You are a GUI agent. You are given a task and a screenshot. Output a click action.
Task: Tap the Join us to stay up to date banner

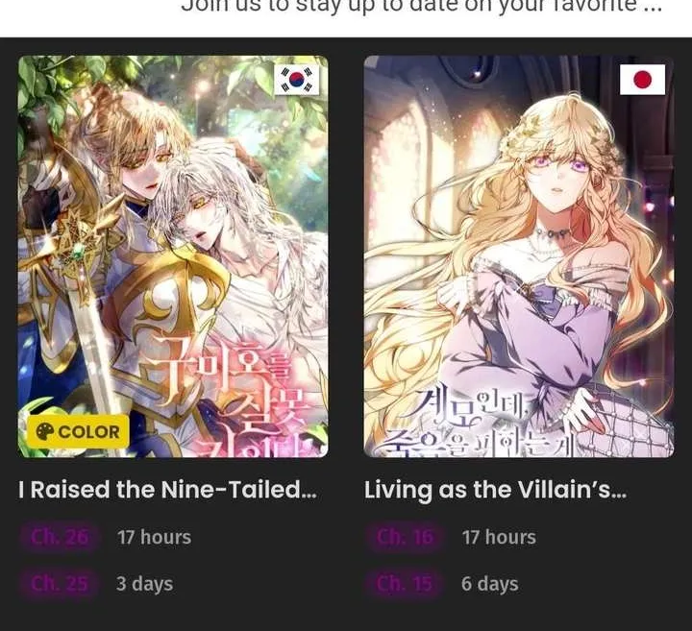[x=422, y=6]
